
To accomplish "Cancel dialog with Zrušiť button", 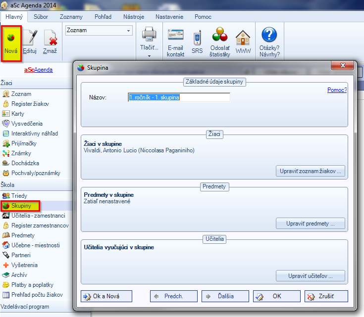I will [326, 296].
